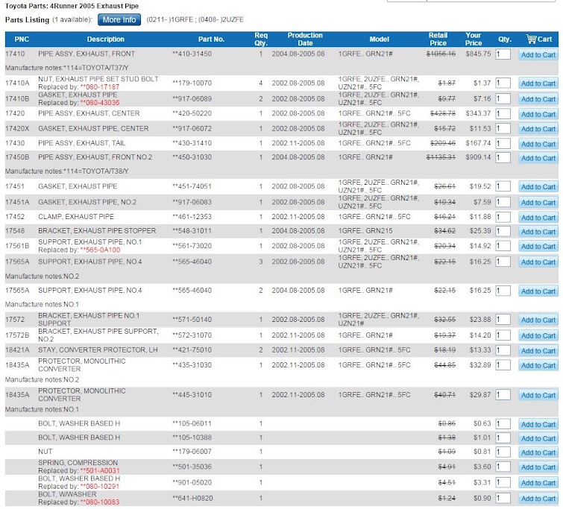Click quantity field for CLAMP, EXHAUST PIPE
This screenshot has width=563, height=509.
tap(503, 217)
